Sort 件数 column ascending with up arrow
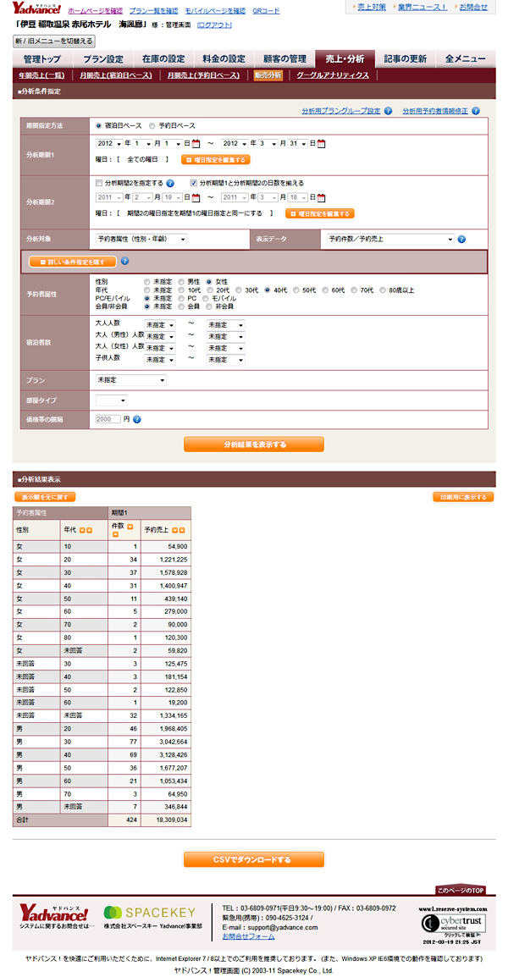Screen dimensions: 508x977 (x=114, y=534)
